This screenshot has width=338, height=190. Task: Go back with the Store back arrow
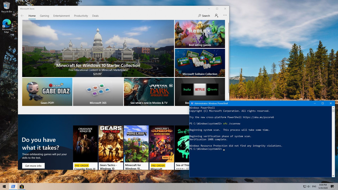pyautogui.click(x=22, y=16)
